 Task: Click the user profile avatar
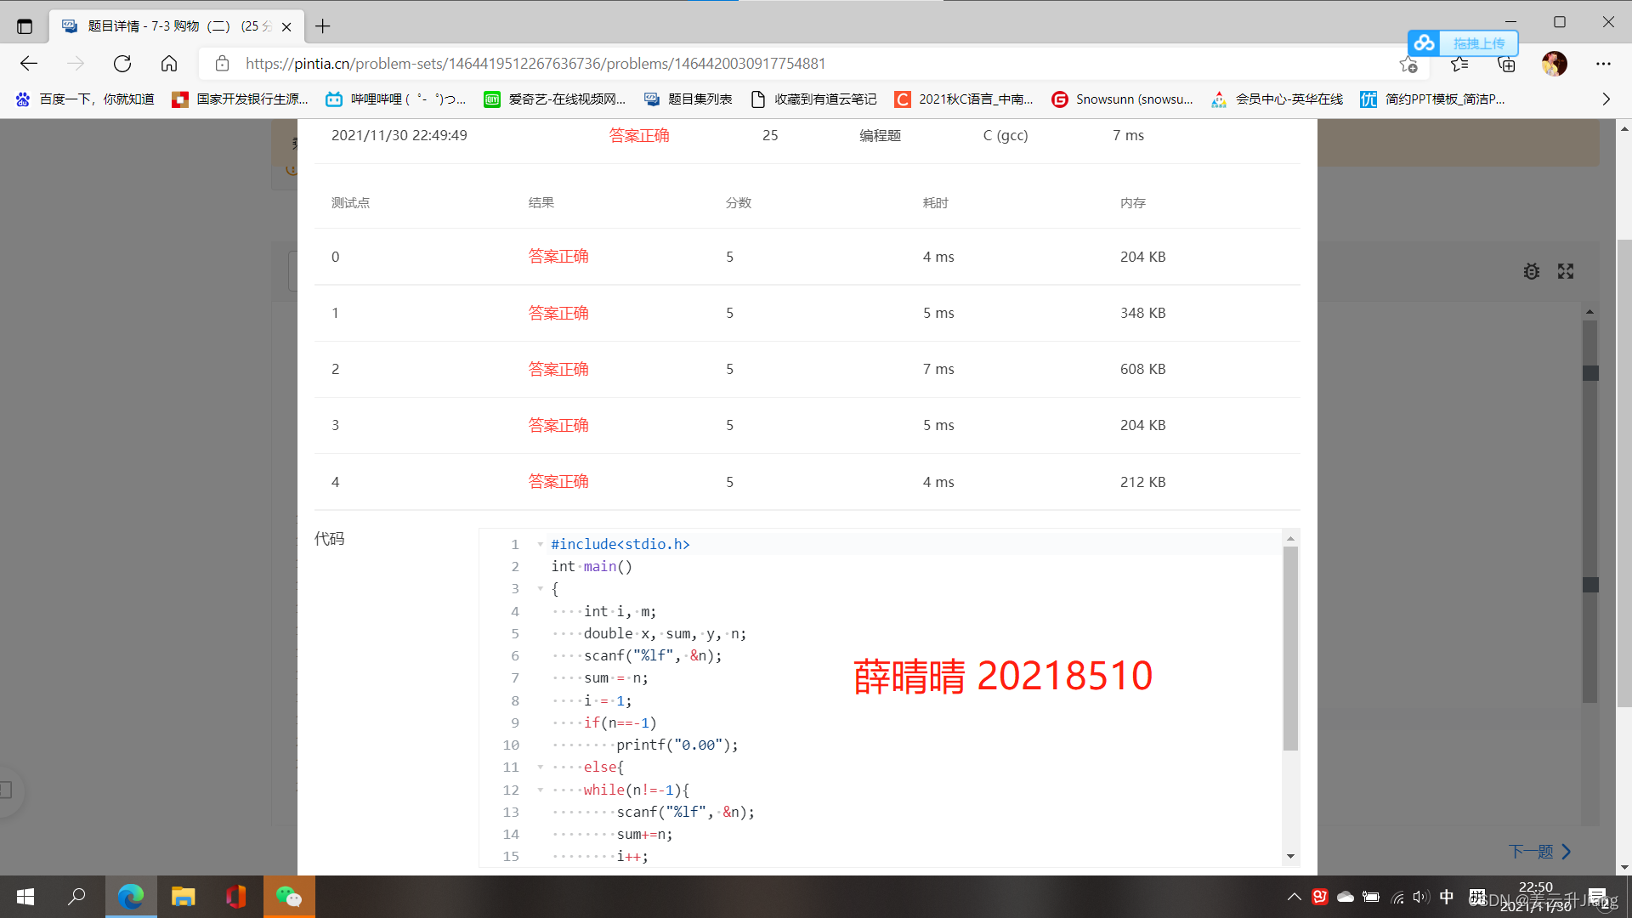click(1555, 64)
